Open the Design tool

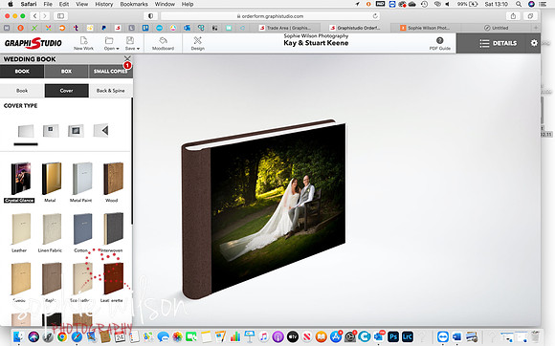click(x=197, y=43)
